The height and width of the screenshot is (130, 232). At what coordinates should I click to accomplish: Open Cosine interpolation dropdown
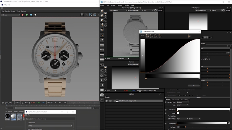(195, 119)
